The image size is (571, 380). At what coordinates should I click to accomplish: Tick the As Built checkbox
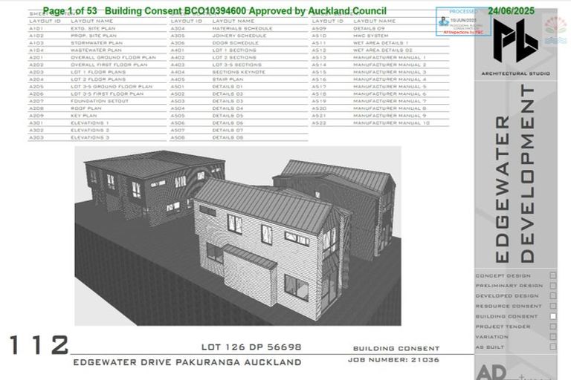pyautogui.click(x=553, y=347)
